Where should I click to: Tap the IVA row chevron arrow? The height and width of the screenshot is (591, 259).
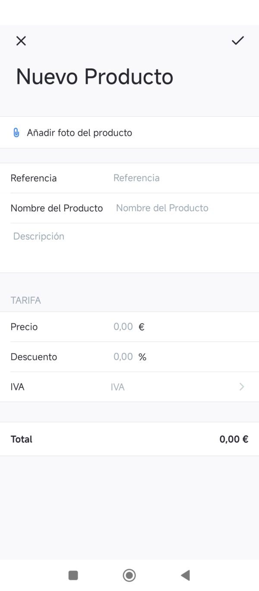[242, 387]
